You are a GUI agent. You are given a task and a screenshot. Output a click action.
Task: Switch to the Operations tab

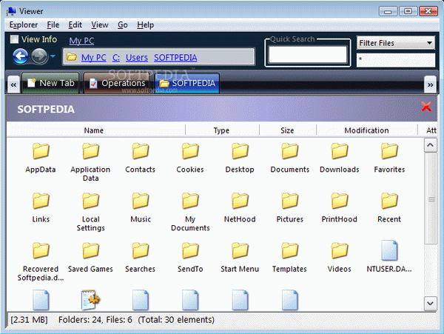tap(117, 83)
